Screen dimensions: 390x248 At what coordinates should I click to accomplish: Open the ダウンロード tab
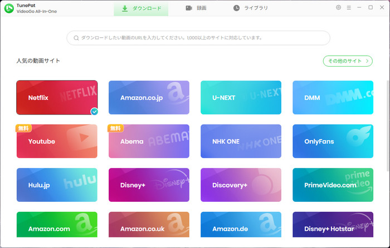[x=141, y=8]
